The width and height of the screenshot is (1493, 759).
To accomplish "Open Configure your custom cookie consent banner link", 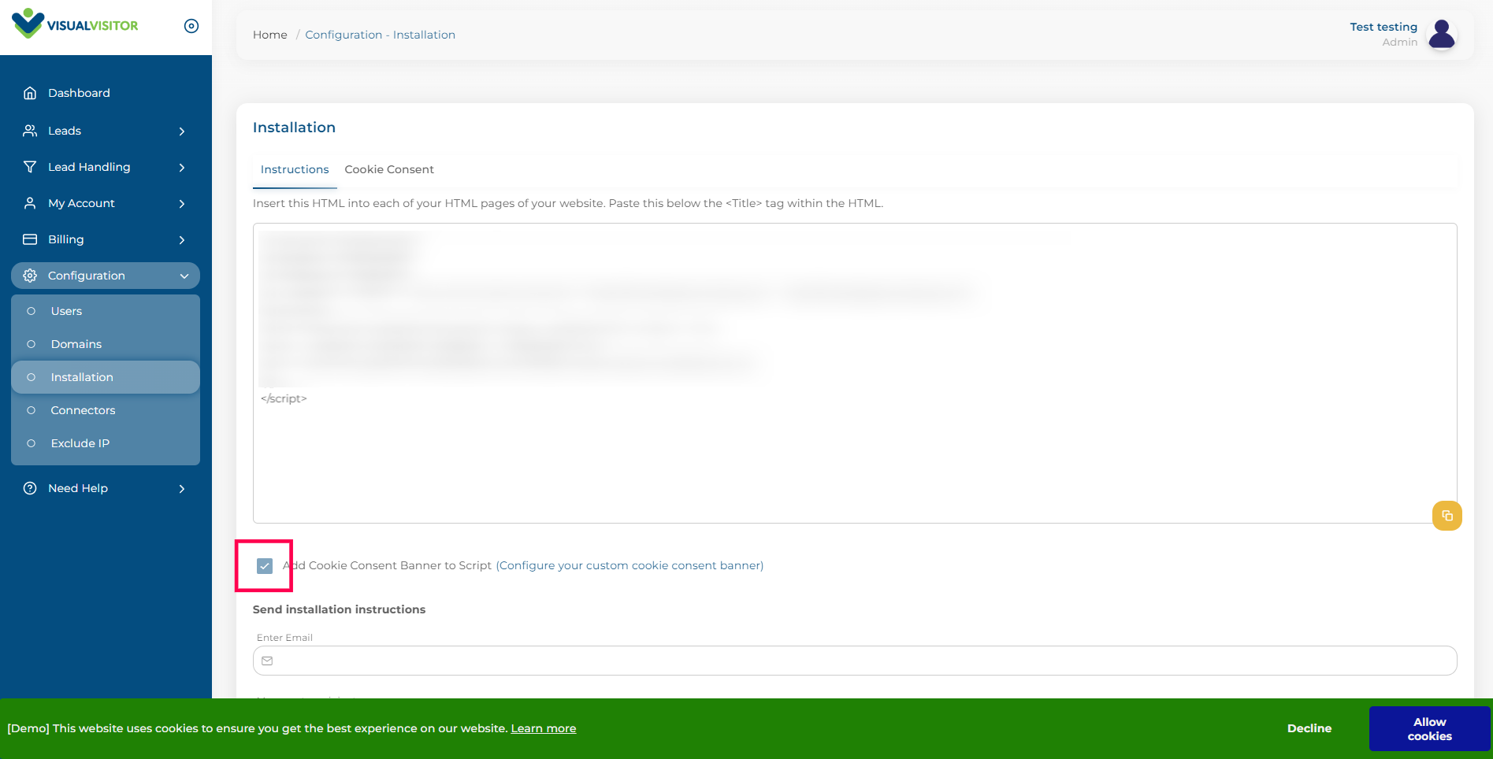I will tap(630, 565).
